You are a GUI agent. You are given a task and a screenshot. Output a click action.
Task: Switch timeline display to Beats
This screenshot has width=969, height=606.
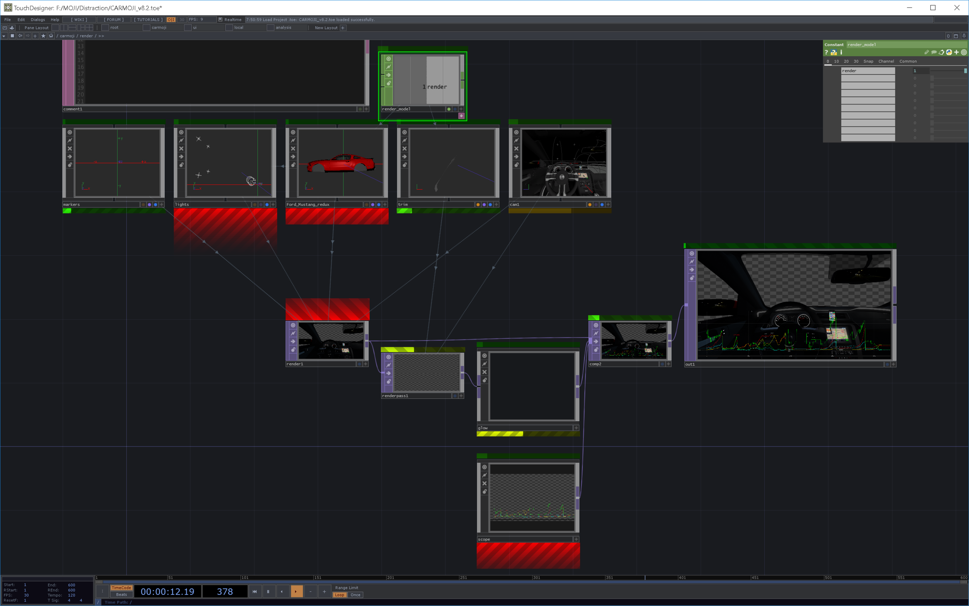(121, 595)
